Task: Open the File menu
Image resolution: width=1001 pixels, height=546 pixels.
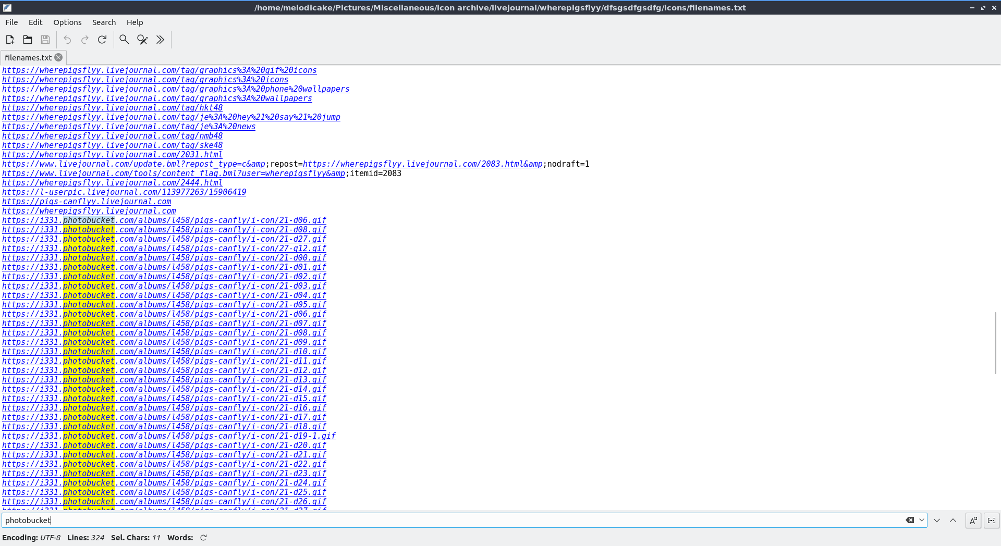Action: click(x=11, y=22)
